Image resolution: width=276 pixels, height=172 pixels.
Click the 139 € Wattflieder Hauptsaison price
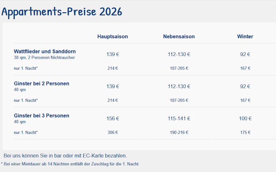113,54
